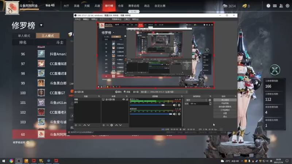Open Chrome from the taskbar
292x164 pixels.
(x=11, y=161)
